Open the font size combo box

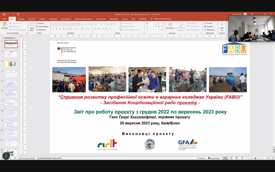(77, 24)
